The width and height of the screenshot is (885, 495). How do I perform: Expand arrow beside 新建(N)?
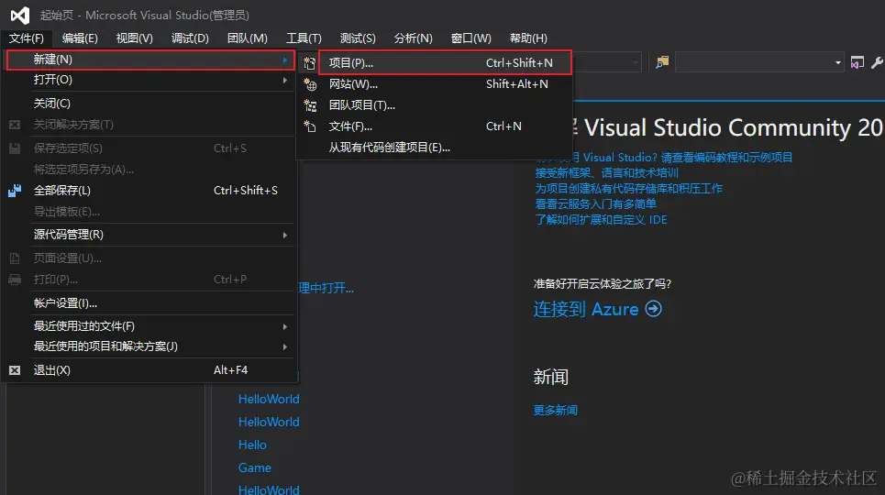pos(285,60)
